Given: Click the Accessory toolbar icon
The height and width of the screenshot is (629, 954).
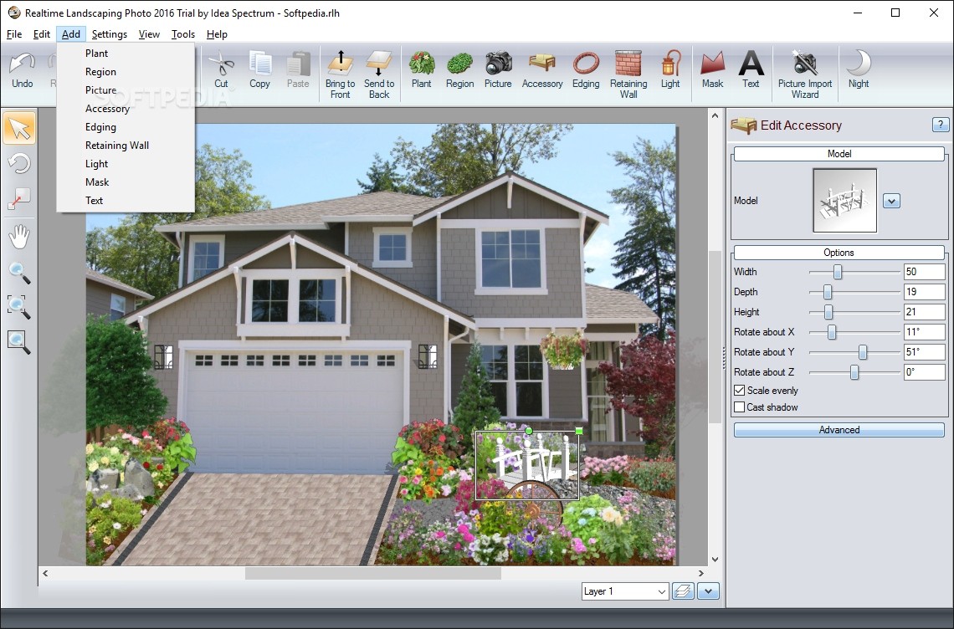Looking at the screenshot, I should click(x=542, y=70).
